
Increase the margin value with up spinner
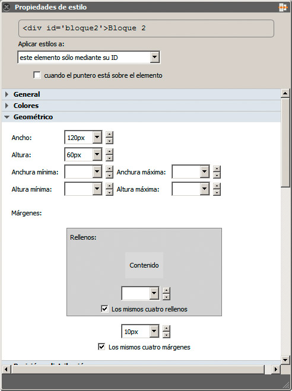[x=166, y=329]
